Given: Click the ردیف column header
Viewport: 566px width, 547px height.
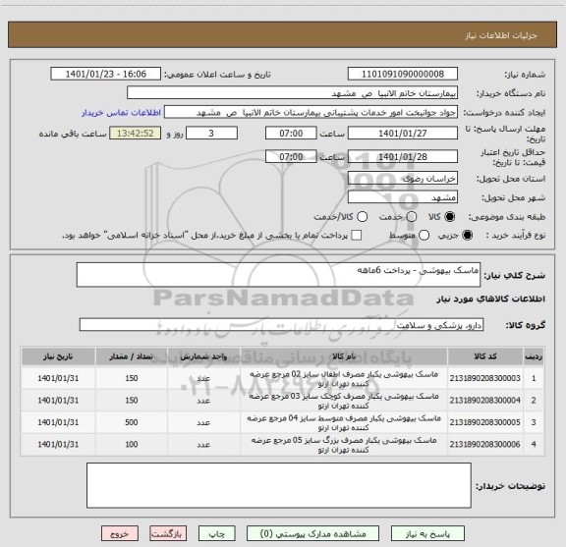Looking at the screenshot, I should click(534, 356).
